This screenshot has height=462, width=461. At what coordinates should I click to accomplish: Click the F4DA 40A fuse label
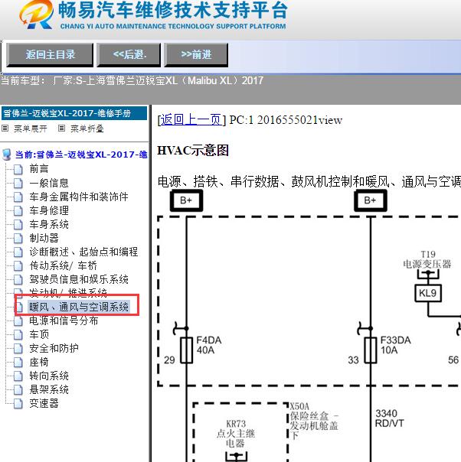(209, 345)
